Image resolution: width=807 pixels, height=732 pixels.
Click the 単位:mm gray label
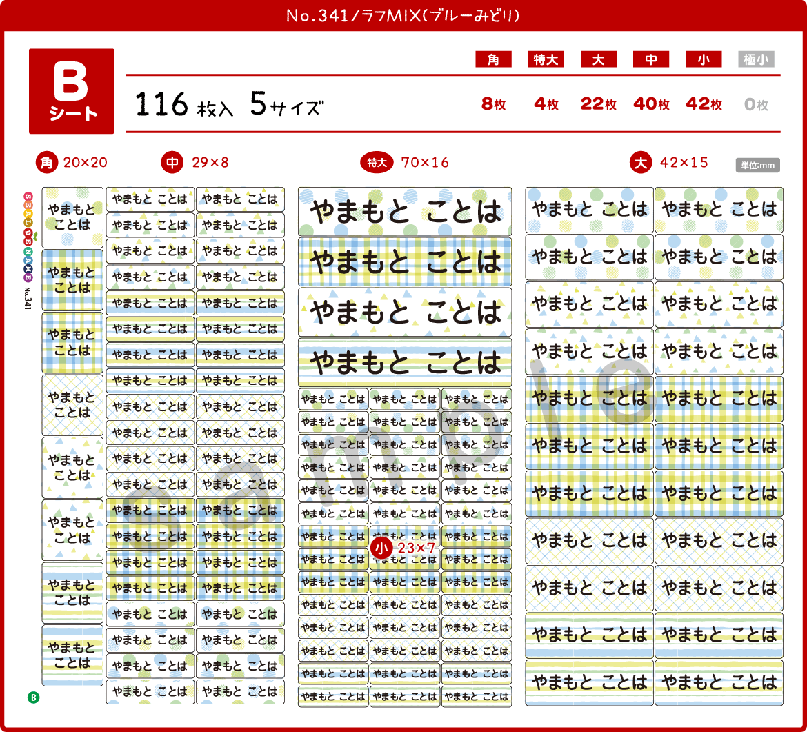757,166
